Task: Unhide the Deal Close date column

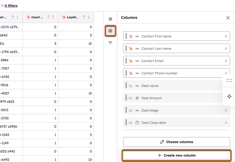Action: tap(131, 123)
